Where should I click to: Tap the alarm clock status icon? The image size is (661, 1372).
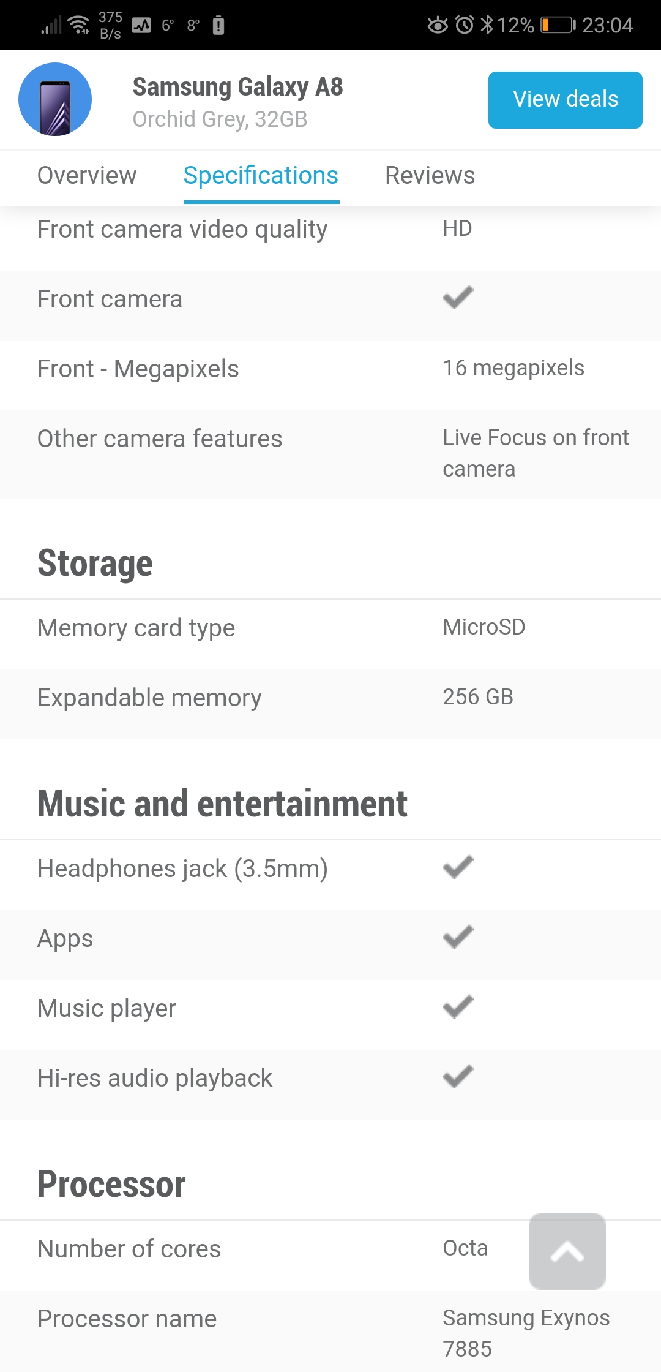click(x=465, y=25)
